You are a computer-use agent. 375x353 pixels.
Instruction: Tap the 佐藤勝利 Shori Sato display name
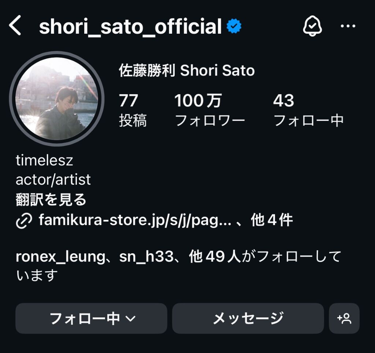(x=187, y=71)
